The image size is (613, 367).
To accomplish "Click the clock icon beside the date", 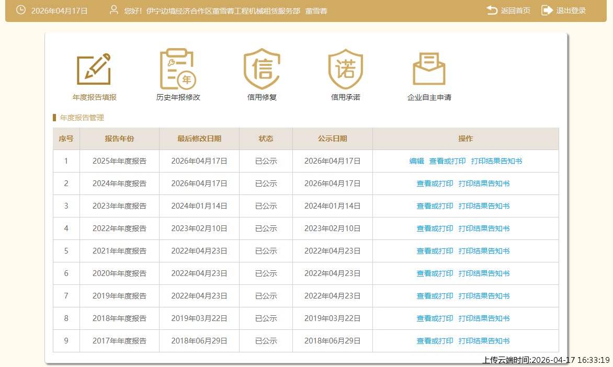I will click(21, 10).
